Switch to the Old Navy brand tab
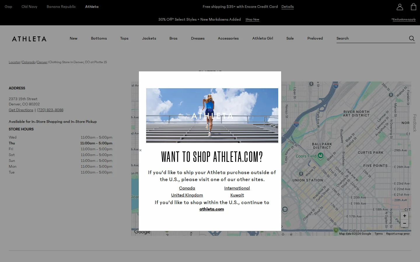The width and height of the screenshot is (420, 262). [29, 7]
